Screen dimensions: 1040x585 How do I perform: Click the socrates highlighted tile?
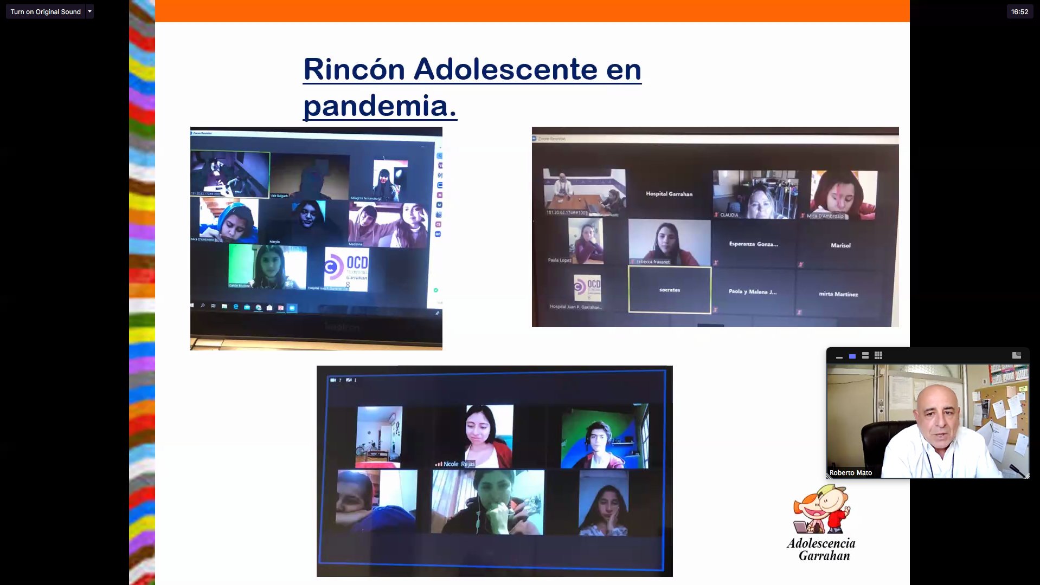click(670, 290)
